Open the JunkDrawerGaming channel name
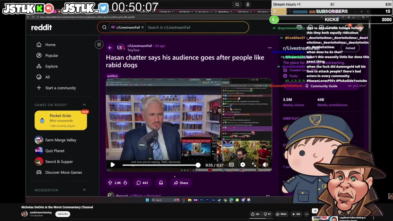Image resolution: width=393 pixels, height=221 pixels. [41, 212]
